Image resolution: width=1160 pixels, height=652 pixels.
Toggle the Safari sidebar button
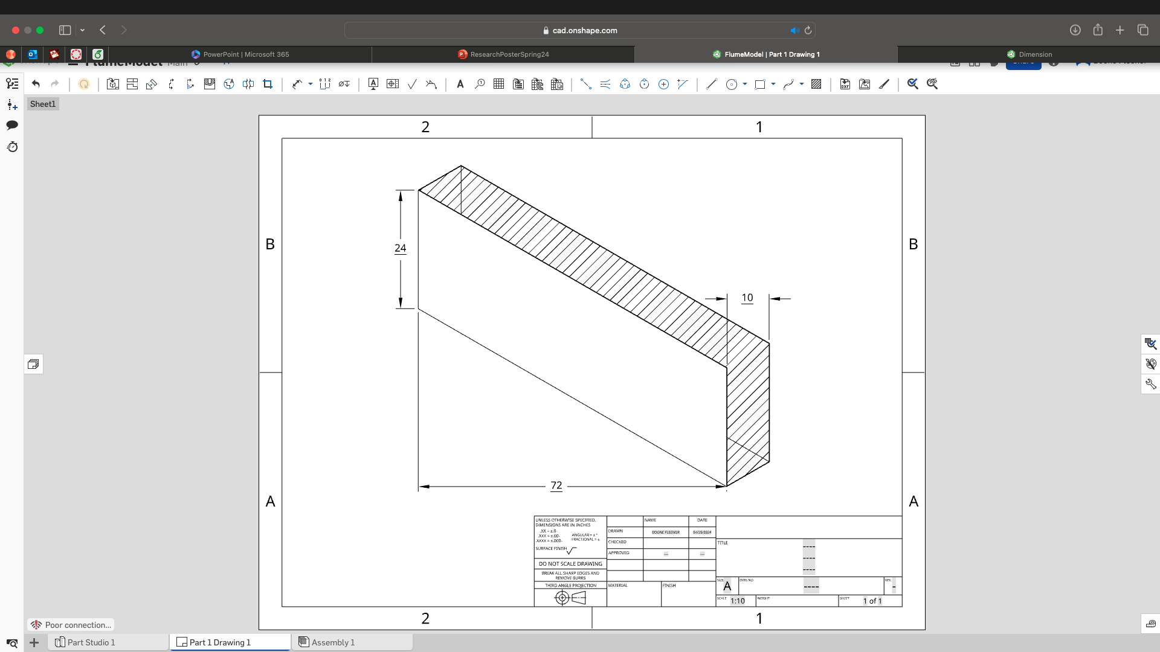(65, 30)
